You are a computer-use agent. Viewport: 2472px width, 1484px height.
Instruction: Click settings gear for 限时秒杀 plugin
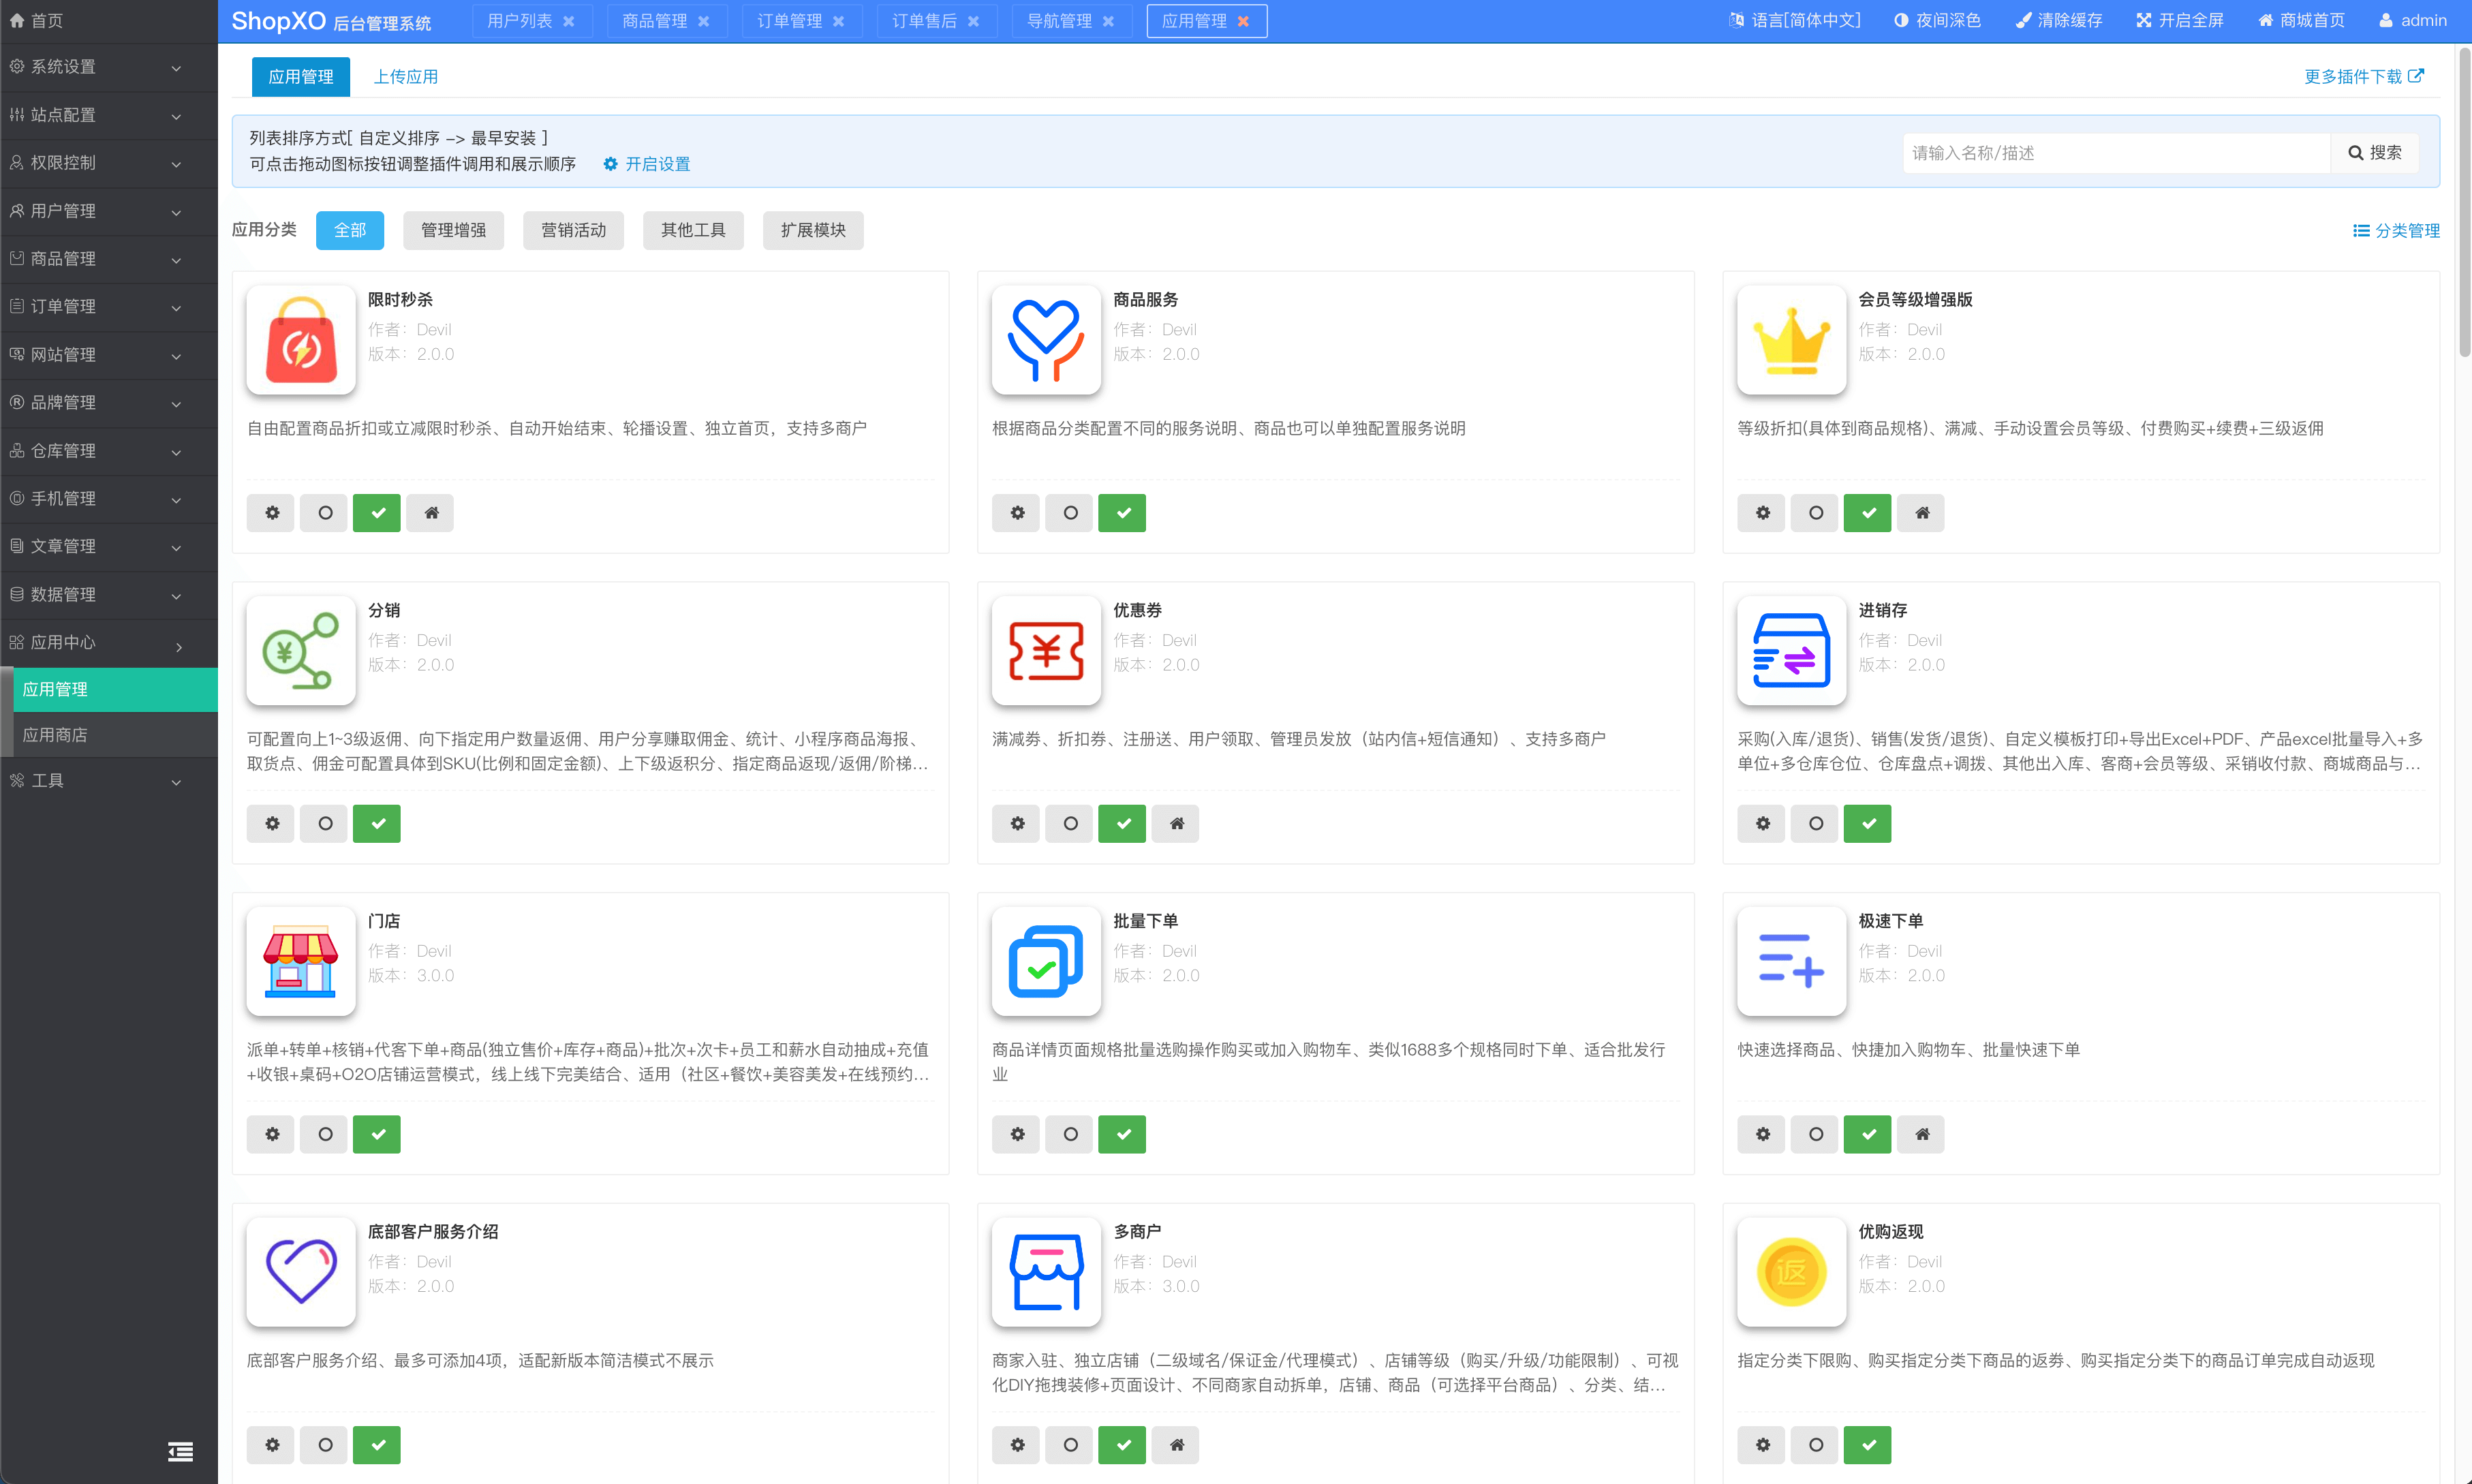pyautogui.click(x=271, y=513)
